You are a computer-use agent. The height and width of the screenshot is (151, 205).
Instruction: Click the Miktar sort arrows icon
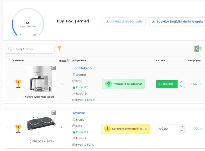point(68,60)
